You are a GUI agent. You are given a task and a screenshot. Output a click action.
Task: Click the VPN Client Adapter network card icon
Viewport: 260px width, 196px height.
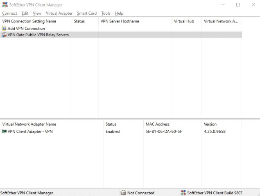4,131
